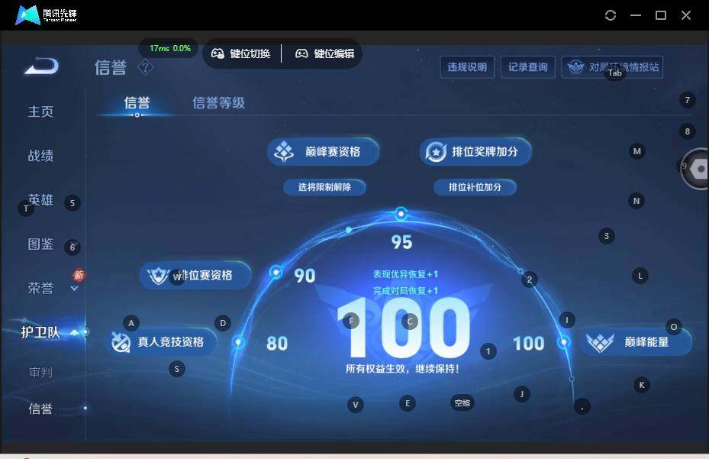Click the 排位奖牌加分 star medal icon

click(436, 151)
